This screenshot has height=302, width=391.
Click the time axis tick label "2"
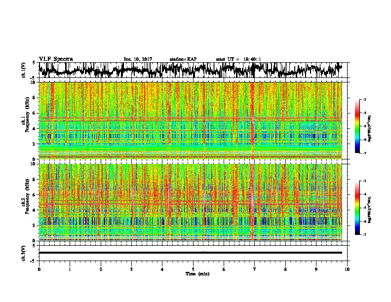pos(101,269)
